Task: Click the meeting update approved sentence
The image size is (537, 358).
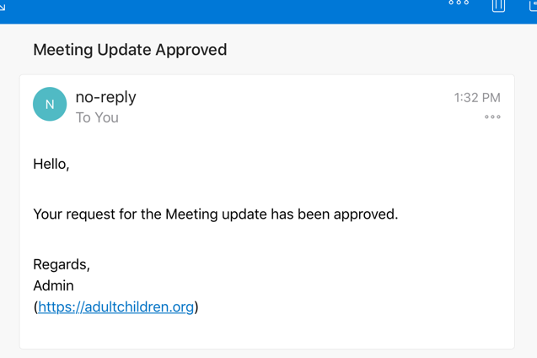Action: [x=216, y=214]
